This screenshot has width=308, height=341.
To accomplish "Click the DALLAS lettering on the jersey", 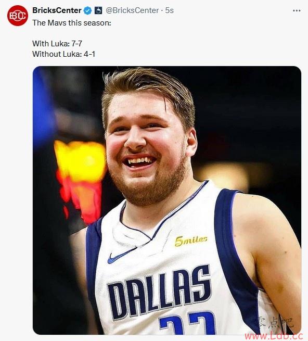I will pos(159,293).
